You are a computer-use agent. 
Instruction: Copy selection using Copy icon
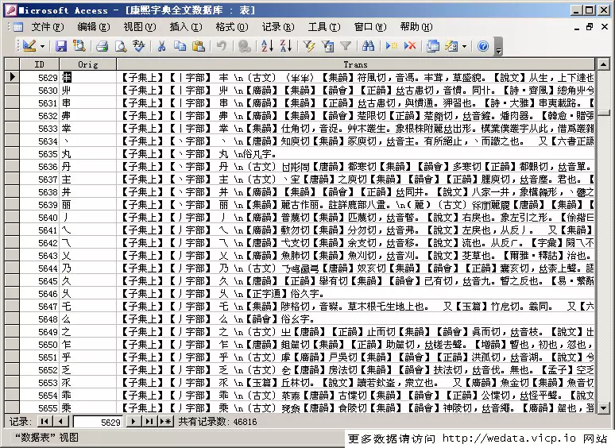[x=180, y=46]
